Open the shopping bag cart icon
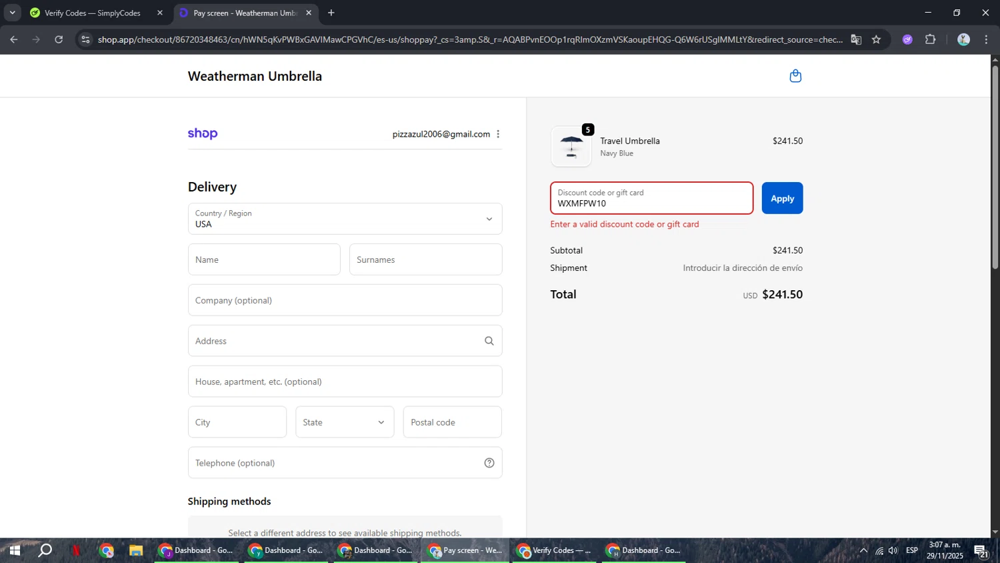The width and height of the screenshot is (1000, 563). pos(795,76)
